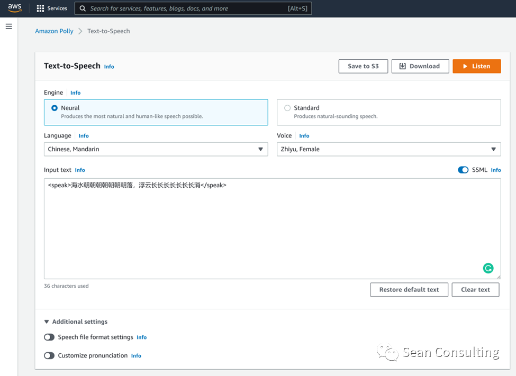Select the Neural engine option

(x=156, y=112)
